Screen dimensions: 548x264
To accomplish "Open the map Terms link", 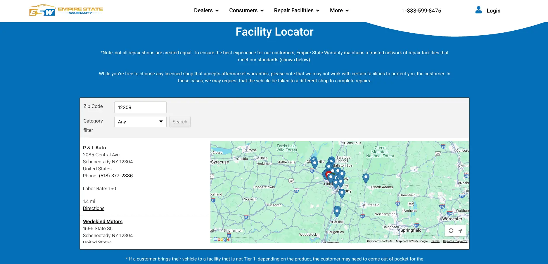I will click(x=435, y=241).
